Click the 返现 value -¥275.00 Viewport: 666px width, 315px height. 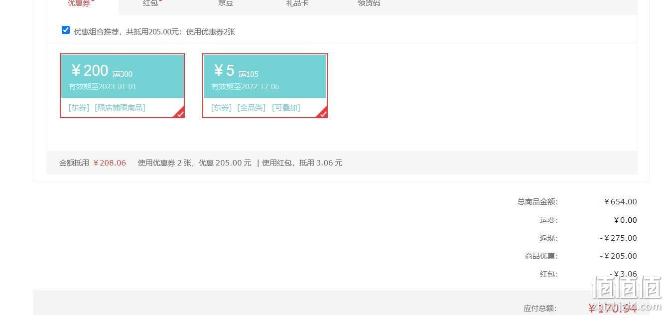tap(618, 238)
